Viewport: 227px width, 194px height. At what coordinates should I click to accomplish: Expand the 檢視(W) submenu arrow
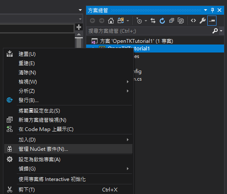point(127,82)
